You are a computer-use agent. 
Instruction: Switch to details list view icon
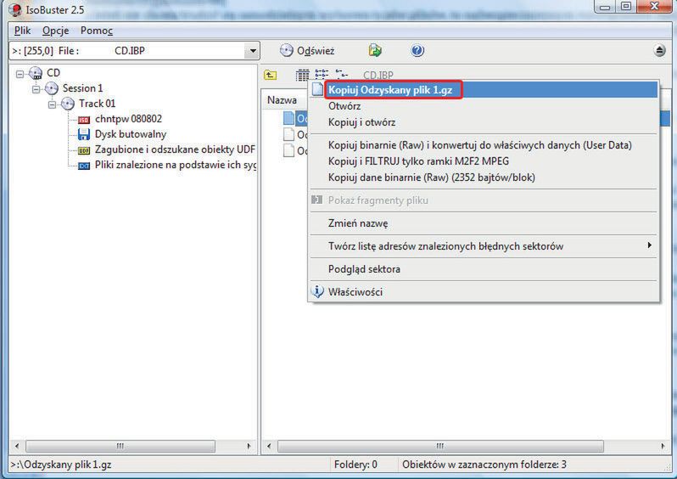tap(302, 76)
